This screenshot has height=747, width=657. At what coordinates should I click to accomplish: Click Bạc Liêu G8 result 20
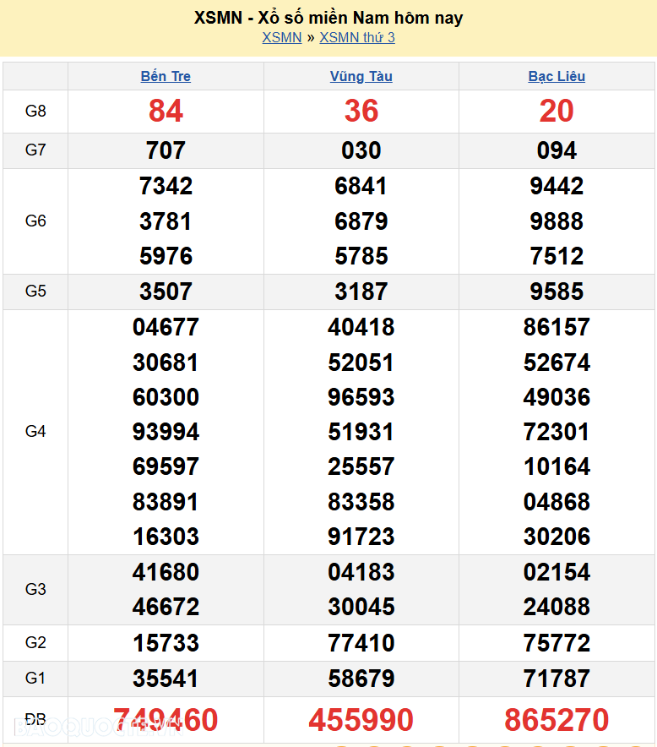[557, 111]
